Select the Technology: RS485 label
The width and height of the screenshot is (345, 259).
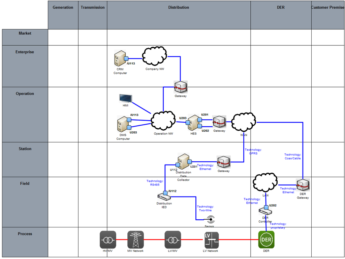(x=155, y=183)
